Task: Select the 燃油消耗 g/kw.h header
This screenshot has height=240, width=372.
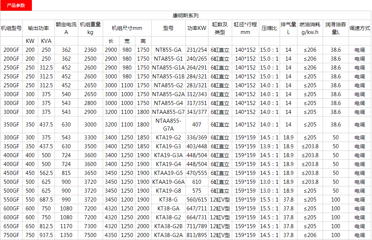Action: pyautogui.click(x=310, y=28)
